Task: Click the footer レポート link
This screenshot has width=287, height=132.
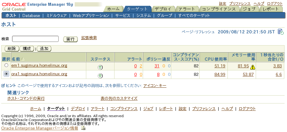Action: click(x=166, y=109)
